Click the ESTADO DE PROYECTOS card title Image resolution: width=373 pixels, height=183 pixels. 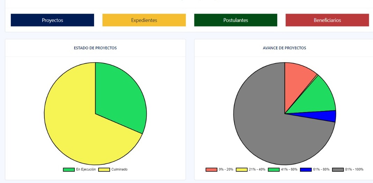(x=95, y=48)
